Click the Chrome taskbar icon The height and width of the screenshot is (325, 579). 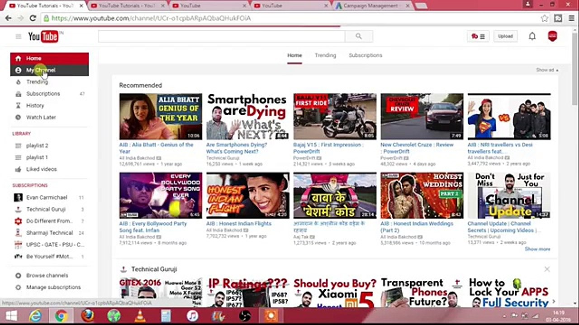point(62,316)
